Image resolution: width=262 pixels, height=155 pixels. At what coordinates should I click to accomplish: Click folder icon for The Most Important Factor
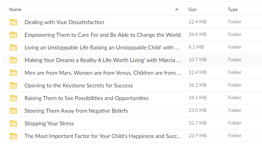pyautogui.click(x=13, y=136)
